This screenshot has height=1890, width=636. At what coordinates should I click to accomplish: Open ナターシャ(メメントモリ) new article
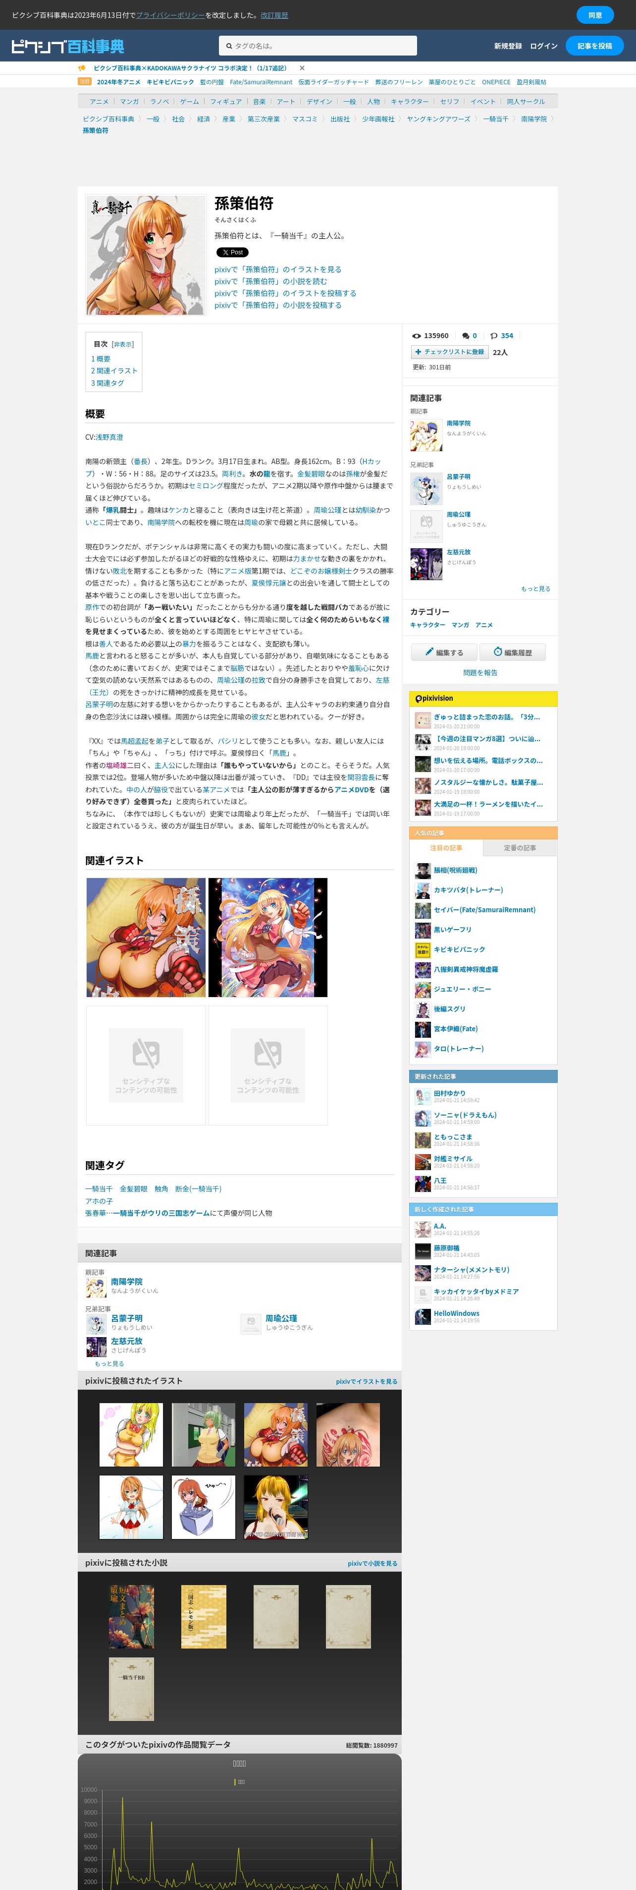(x=471, y=1270)
